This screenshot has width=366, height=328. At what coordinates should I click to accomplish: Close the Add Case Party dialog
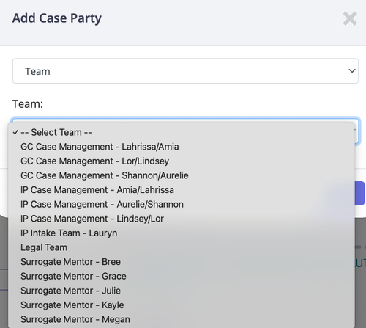(350, 18)
